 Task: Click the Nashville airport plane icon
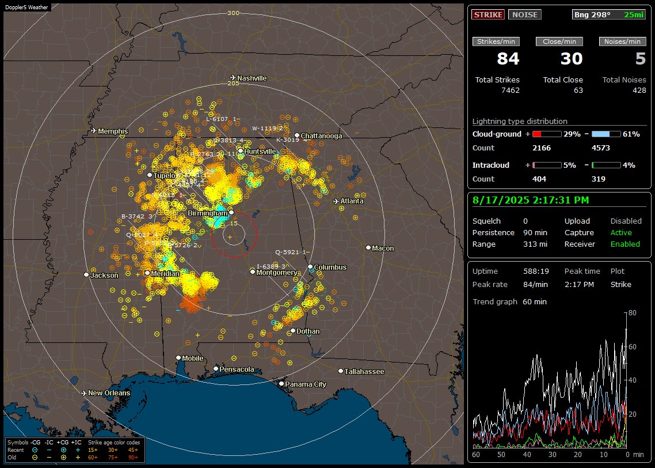point(233,78)
